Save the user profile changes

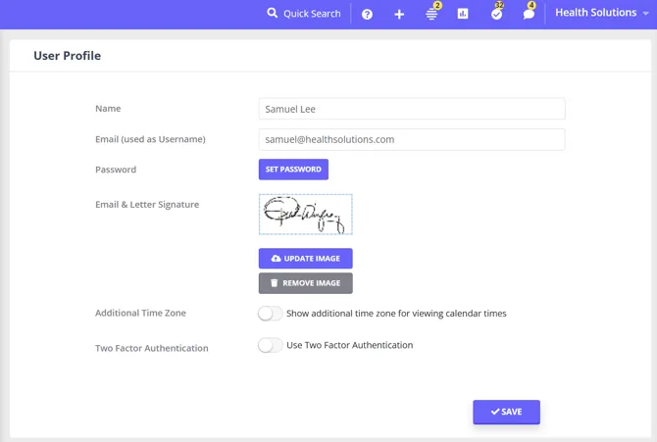pos(506,412)
